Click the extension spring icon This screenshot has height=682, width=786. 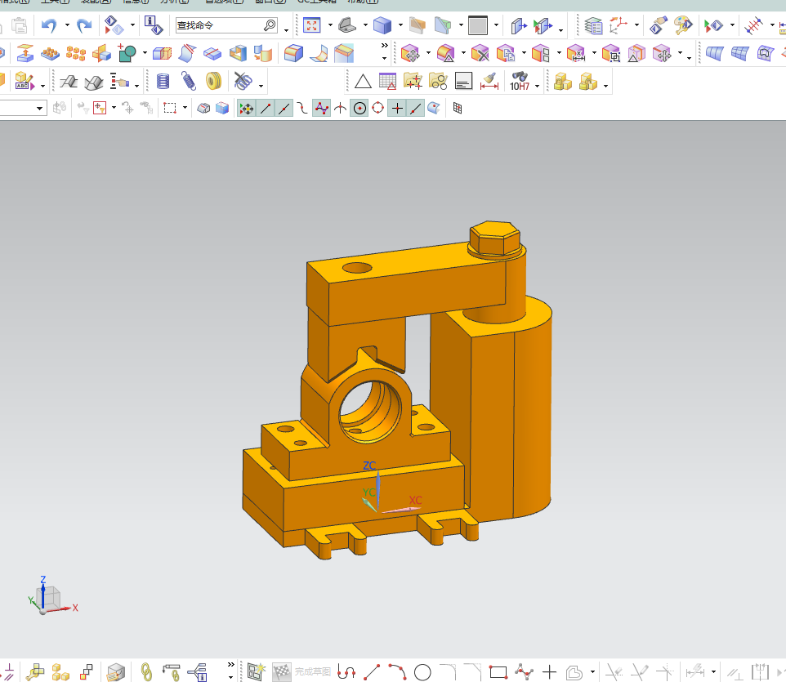pos(189,81)
